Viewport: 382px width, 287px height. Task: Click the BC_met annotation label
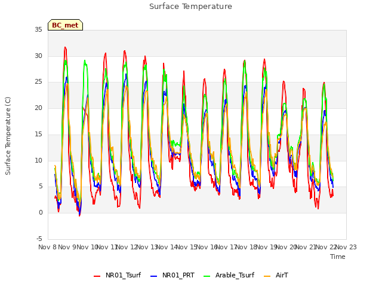tap(65, 25)
